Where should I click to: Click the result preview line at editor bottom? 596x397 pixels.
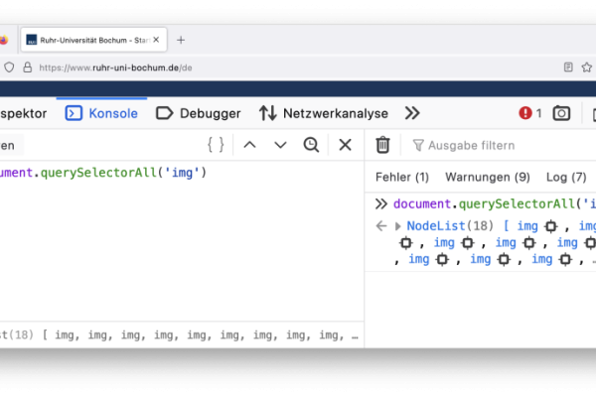coord(180,335)
